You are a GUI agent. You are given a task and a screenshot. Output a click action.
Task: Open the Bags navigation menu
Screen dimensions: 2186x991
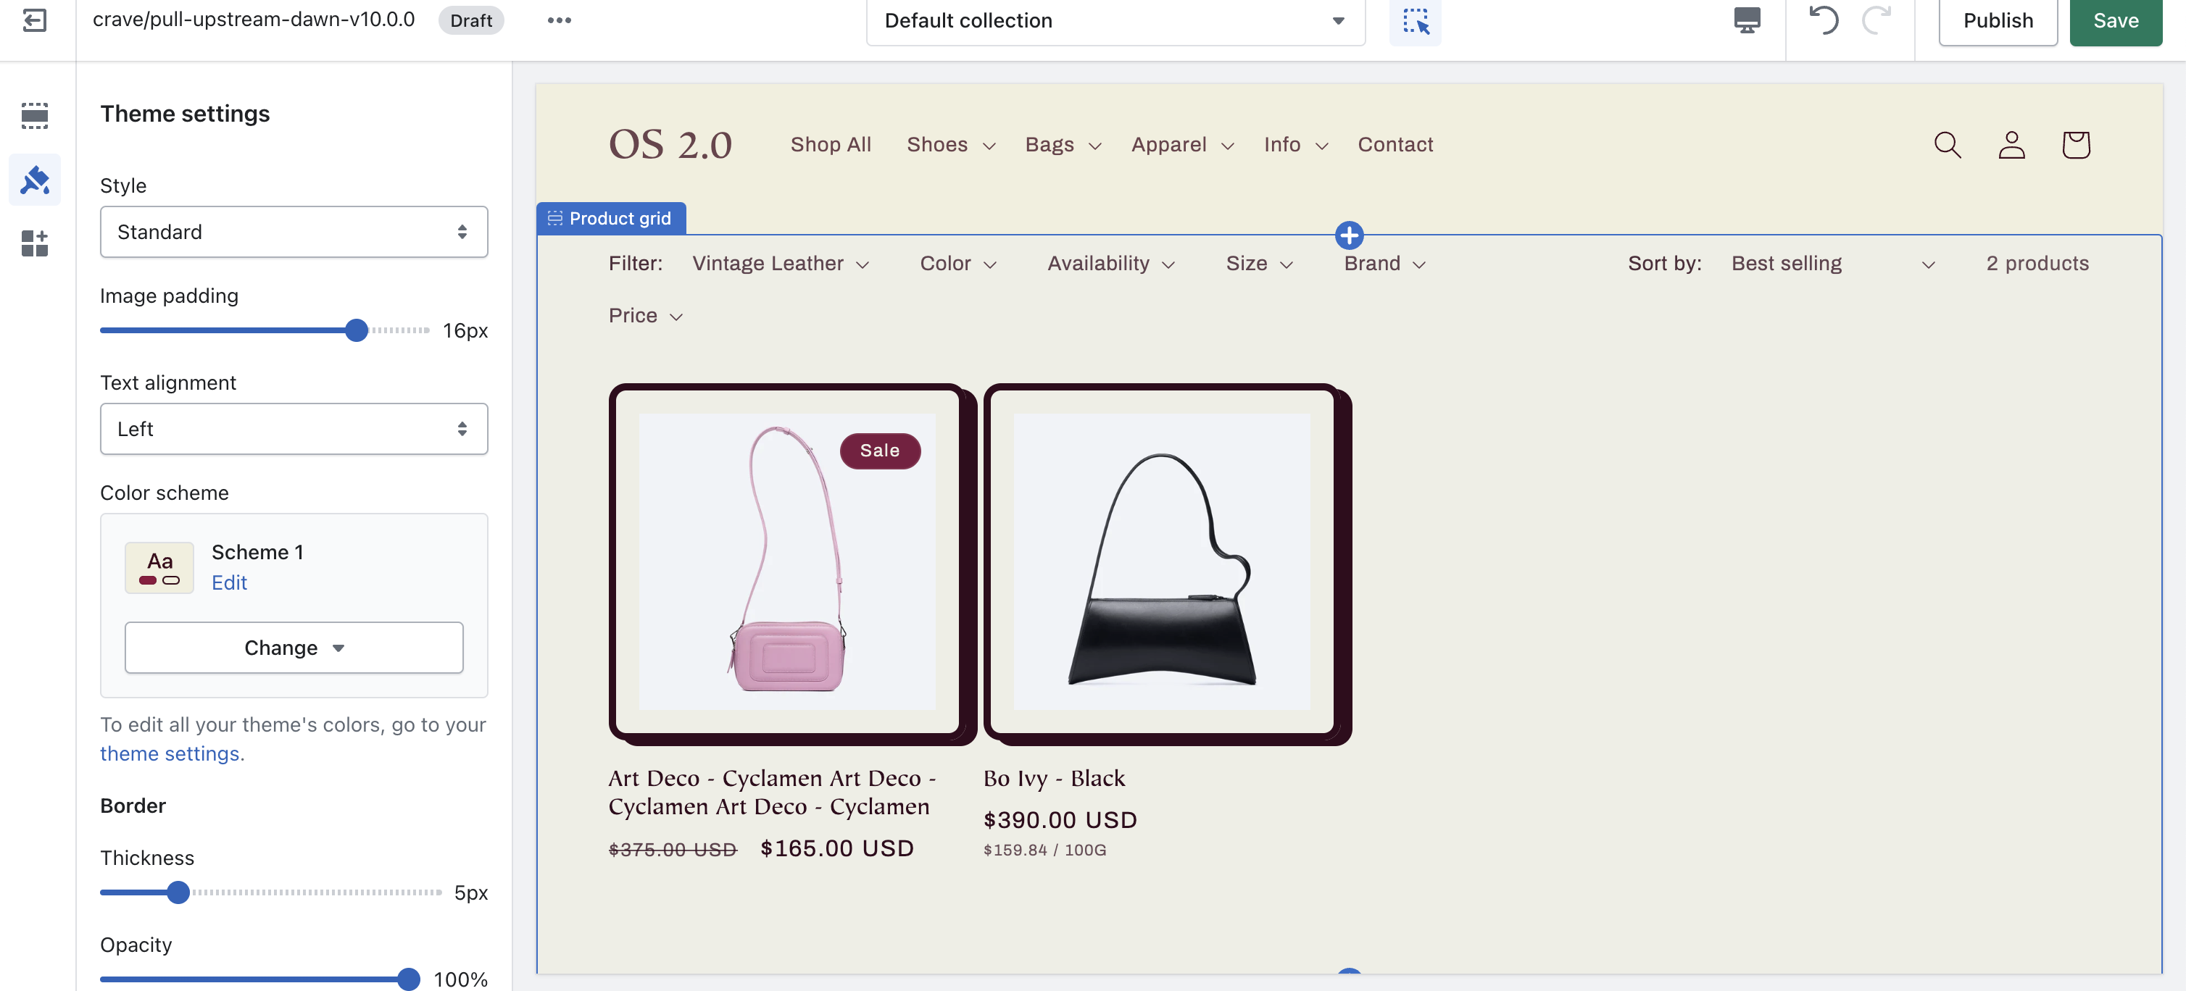pyautogui.click(x=1063, y=145)
